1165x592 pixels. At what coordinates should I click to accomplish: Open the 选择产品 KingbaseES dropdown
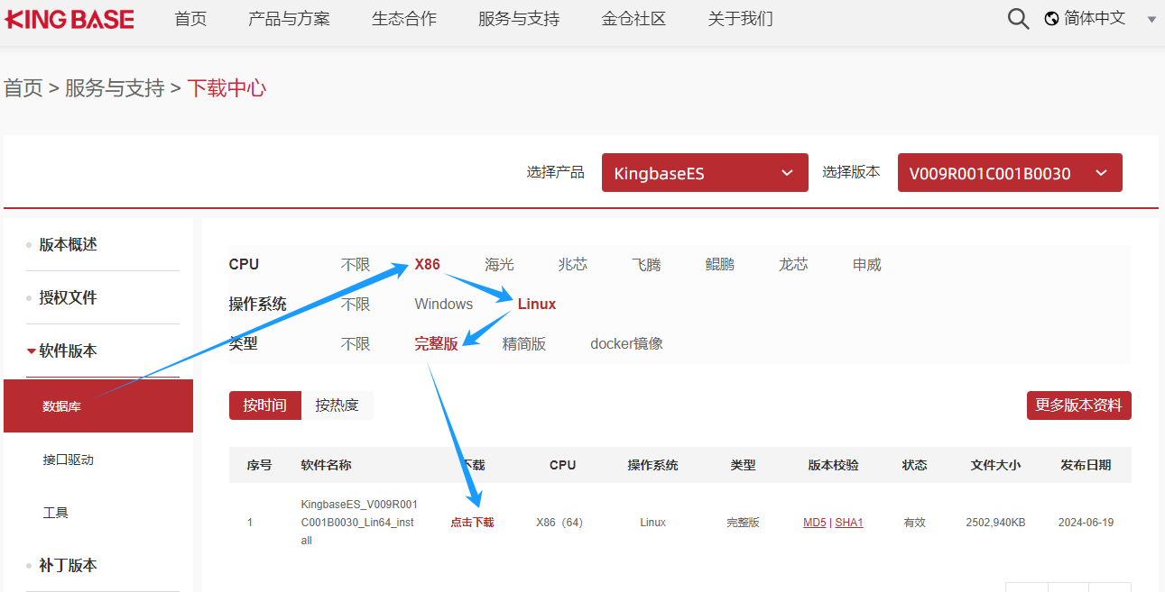point(704,173)
